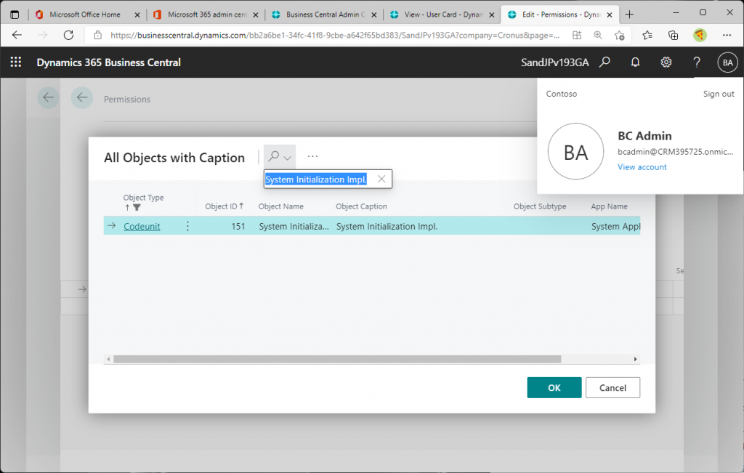Click the scroll right arrow in dialog

[x=635, y=359]
